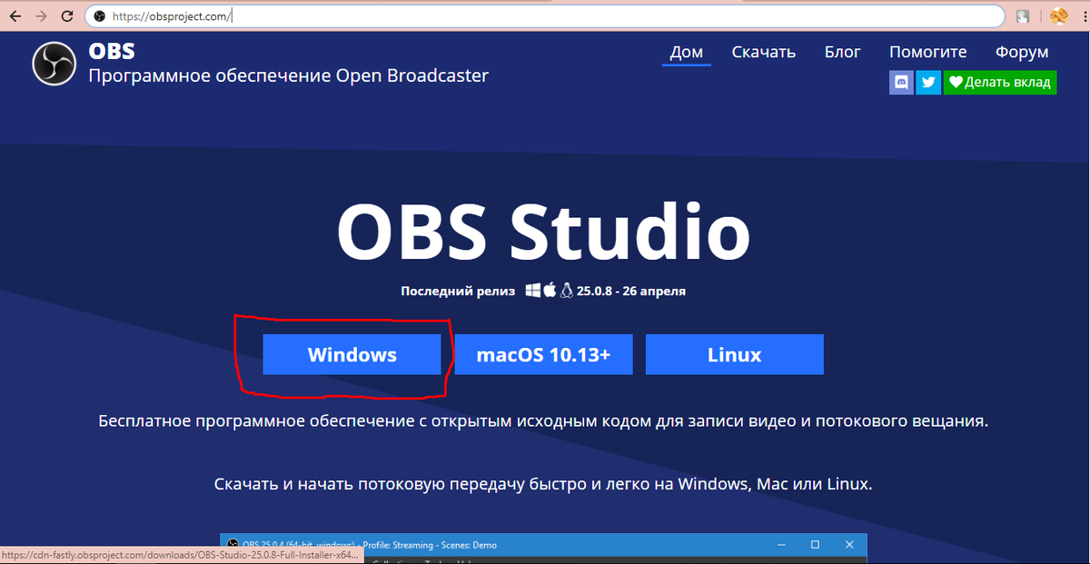Click the site favicon in the address bar
Viewport: 1090px width, 564px height.
100,16
